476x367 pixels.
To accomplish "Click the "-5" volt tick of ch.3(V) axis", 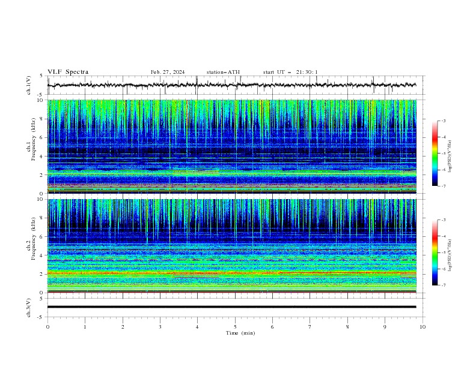I will click(x=41, y=317).
